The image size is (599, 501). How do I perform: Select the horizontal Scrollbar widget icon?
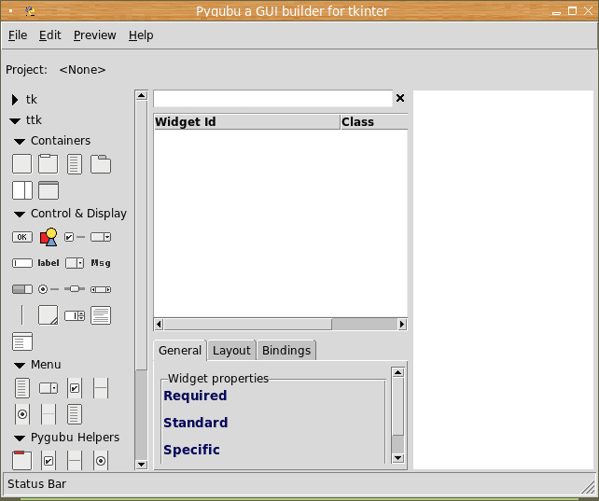[x=101, y=289]
